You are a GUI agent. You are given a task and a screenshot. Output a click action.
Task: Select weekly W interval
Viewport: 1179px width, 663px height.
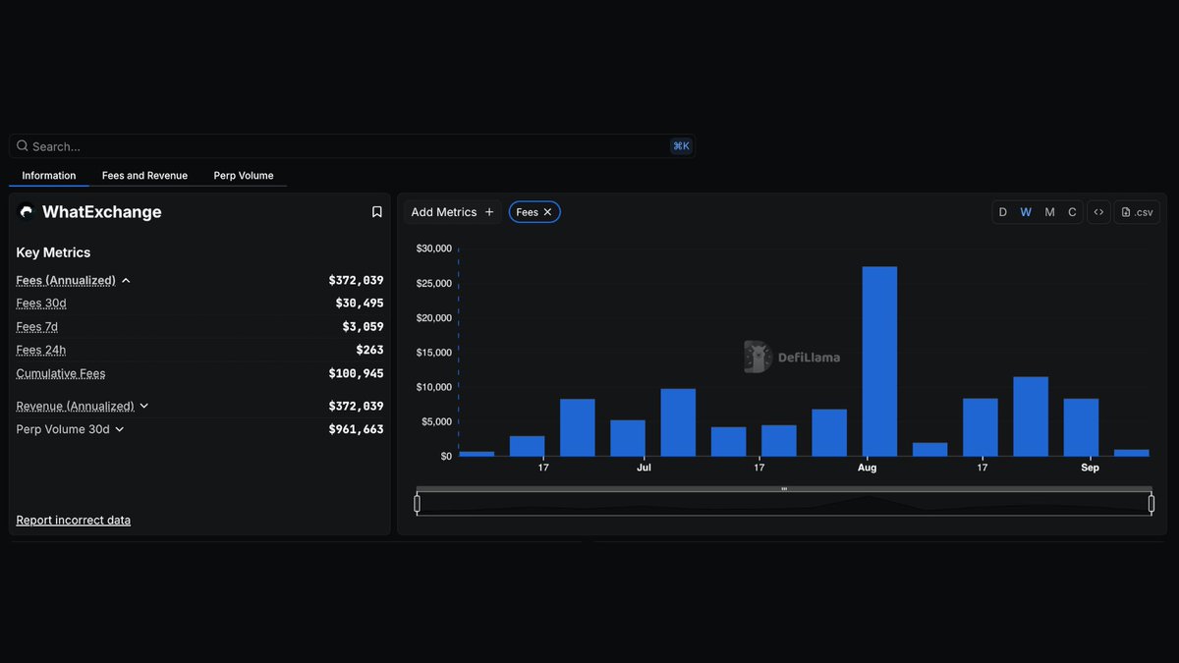[x=1026, y=212]
